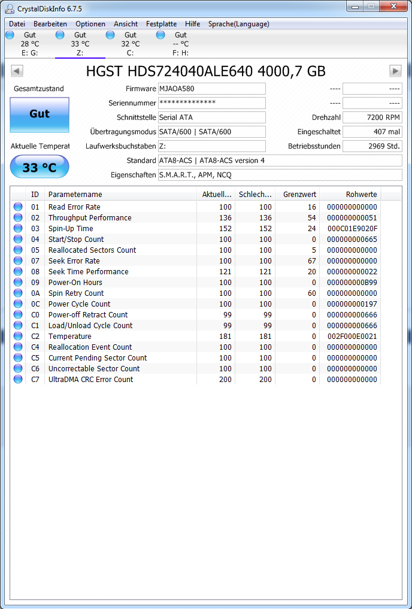The image size is (412, 609).
Task: Open the Festplatte menu
Action: coord(161,24)
